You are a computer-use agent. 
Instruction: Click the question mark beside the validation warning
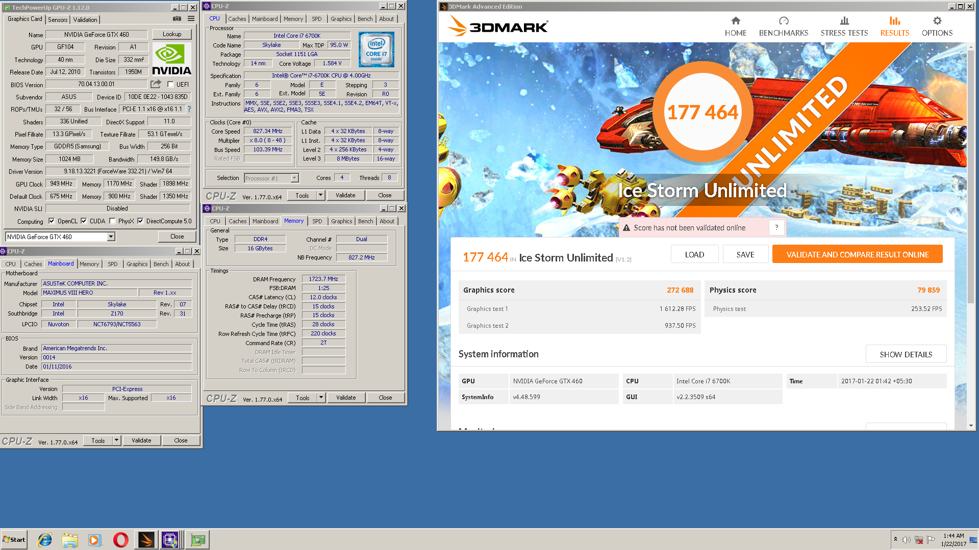(776, 228)
